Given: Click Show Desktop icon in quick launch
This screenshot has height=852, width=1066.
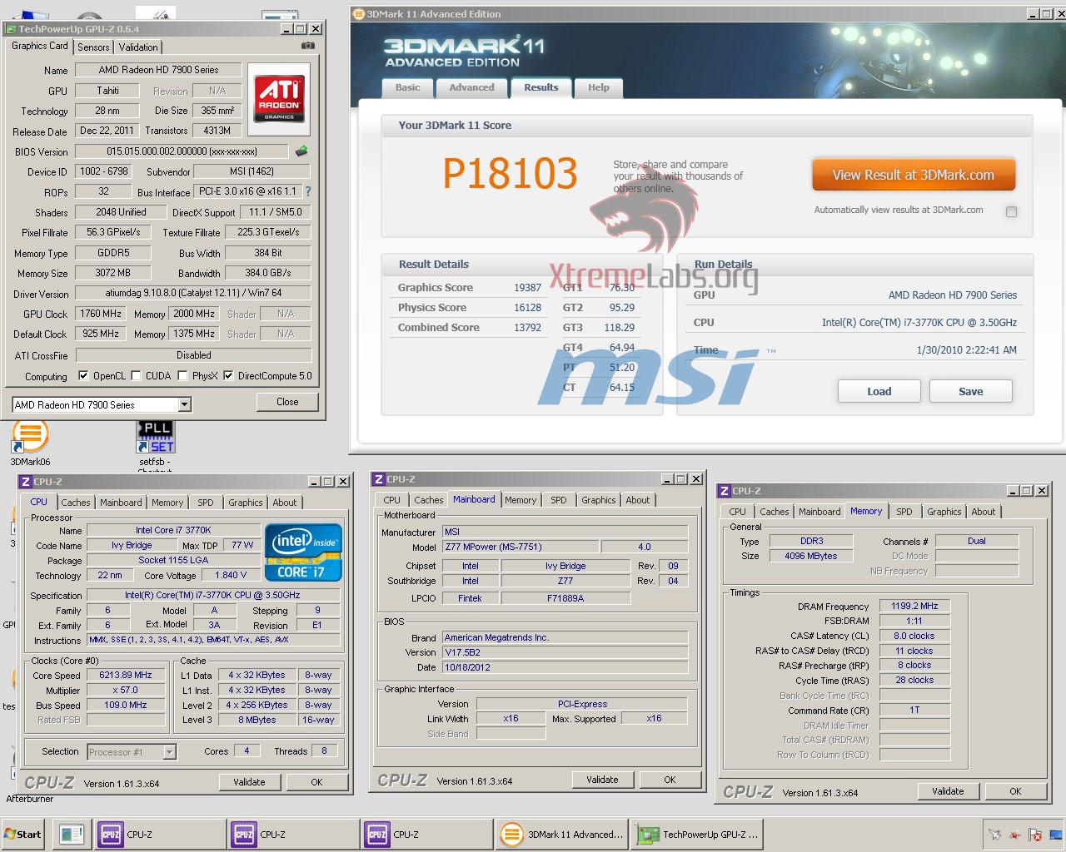Looking at the screenshot, I should [x=72, y=834].
